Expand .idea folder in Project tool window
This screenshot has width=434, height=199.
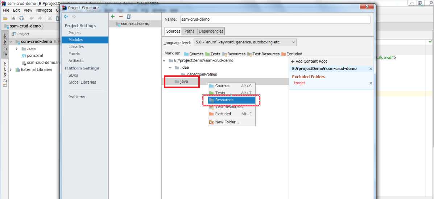pyautogui.click(x=17, y=48)
